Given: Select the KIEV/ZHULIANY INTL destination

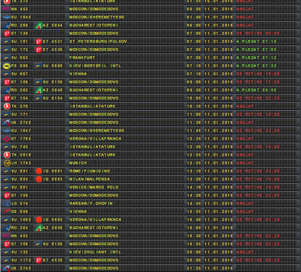Looking at the screenshot, I should (x=95, y=252).
